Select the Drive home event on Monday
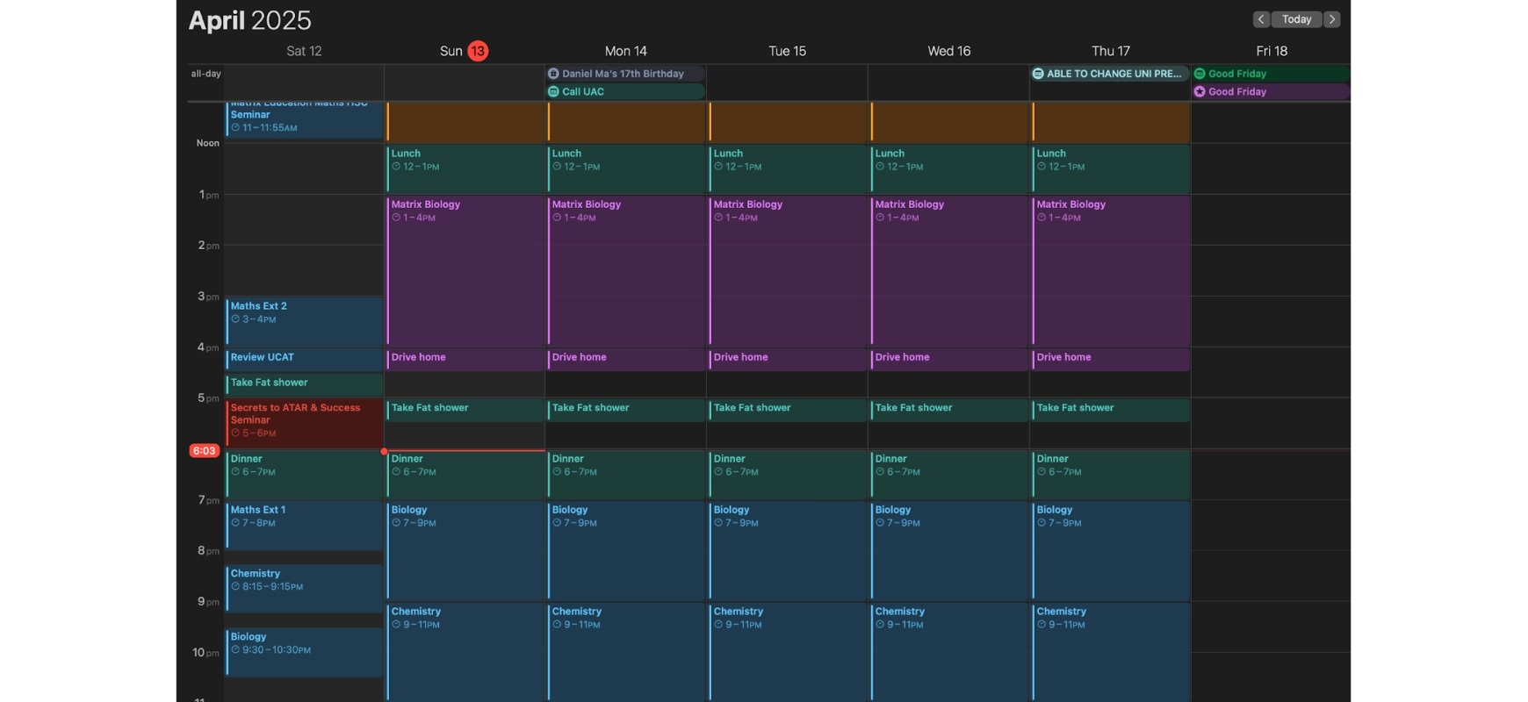The image size is (1528, 702). 626,359
